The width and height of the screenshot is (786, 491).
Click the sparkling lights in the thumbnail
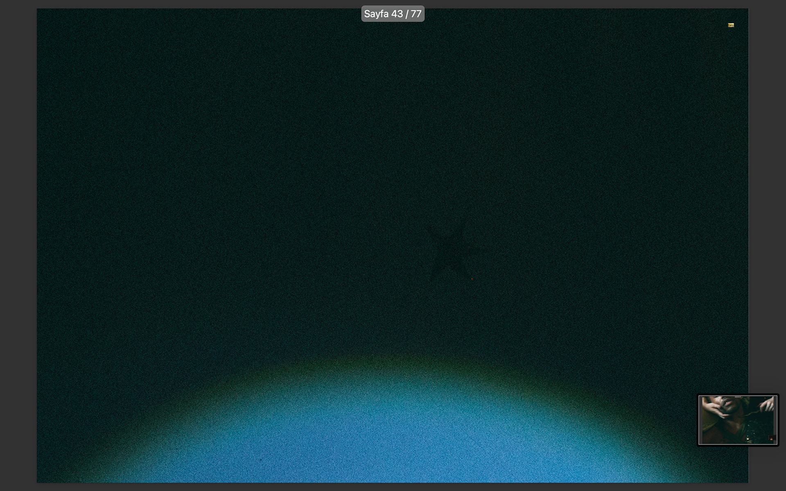pyautogui.click(x=748, y=438)
